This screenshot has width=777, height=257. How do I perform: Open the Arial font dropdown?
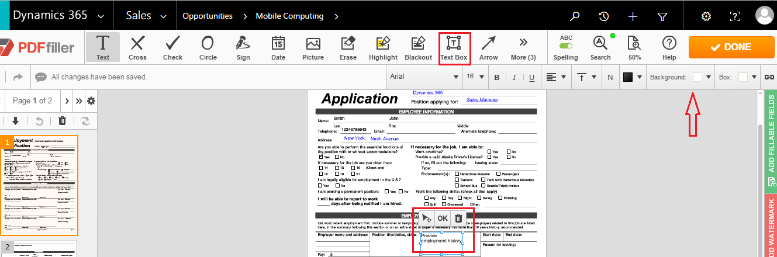424,77
